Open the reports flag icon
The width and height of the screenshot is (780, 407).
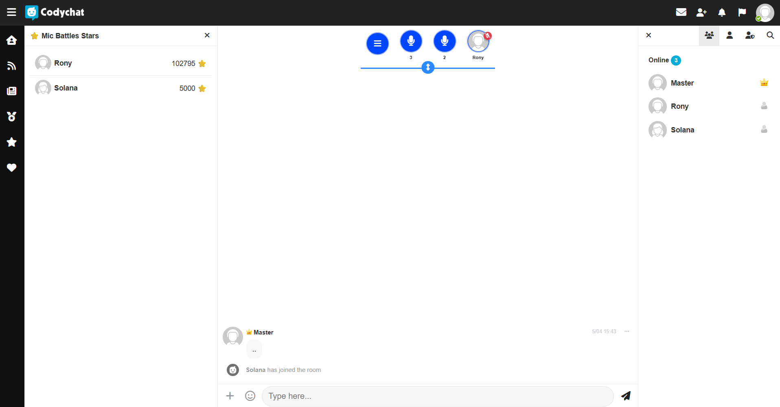click(x=742, y=12)
